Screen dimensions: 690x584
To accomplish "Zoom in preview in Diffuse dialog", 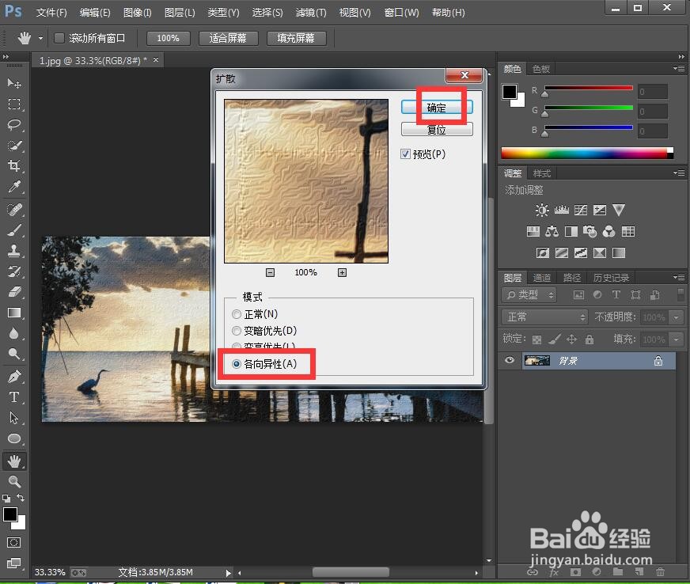I will pos(342,273).
